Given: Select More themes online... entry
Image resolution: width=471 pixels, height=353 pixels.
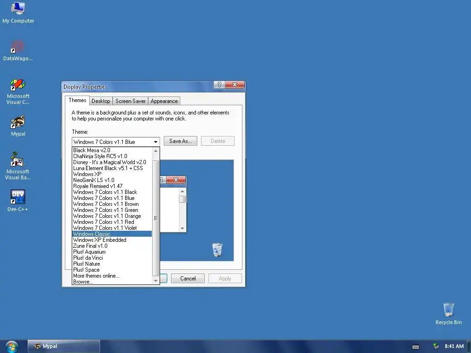Looking at the screenshot, I should [x=112, y=276].
